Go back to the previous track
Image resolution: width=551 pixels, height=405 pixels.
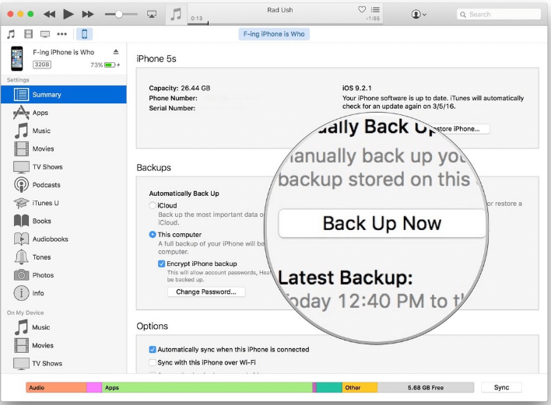coord(49,14)
